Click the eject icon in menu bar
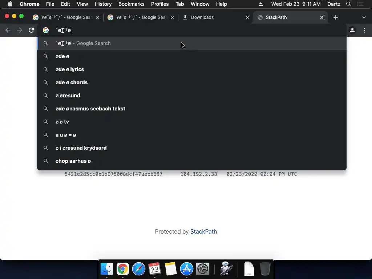The height and width of the screenshot is (279, 372). click(x=260, y=4)
